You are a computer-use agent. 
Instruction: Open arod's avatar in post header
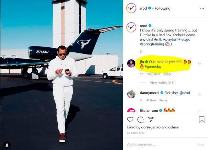point(131,8)
